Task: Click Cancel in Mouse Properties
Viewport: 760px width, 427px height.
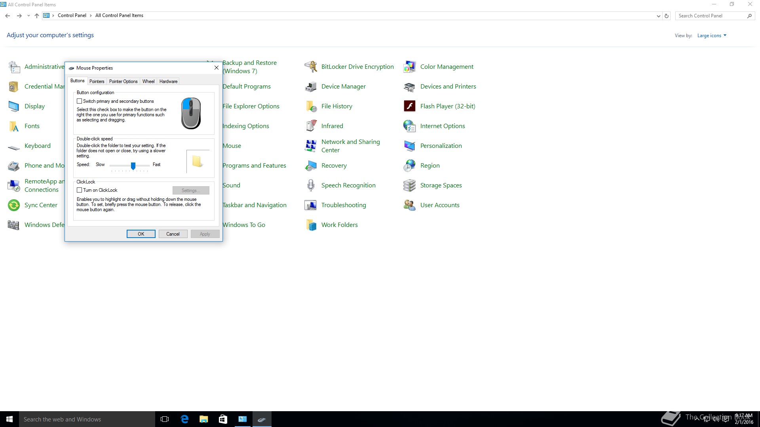Action: point(173,234)
